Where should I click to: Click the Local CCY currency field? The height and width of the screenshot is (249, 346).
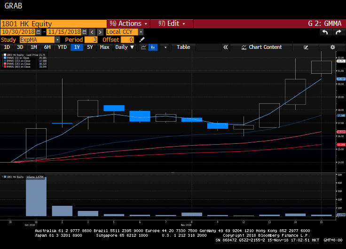tap(122, 32)
